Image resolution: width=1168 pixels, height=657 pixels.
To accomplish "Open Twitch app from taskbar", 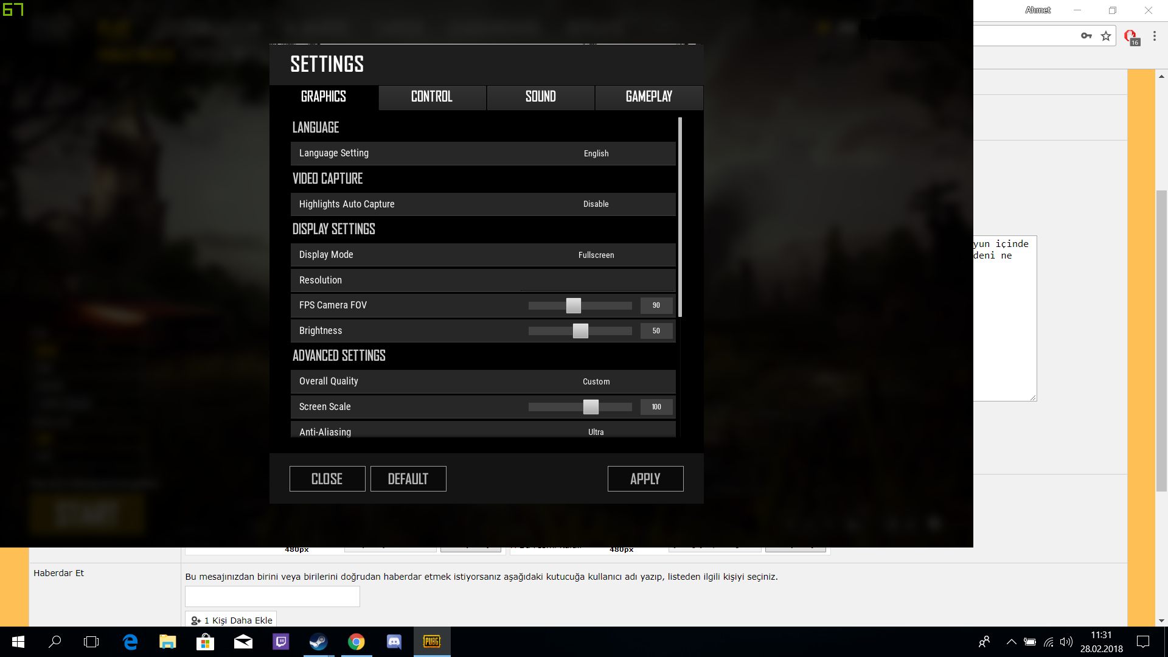I will [x=281, y=642].
